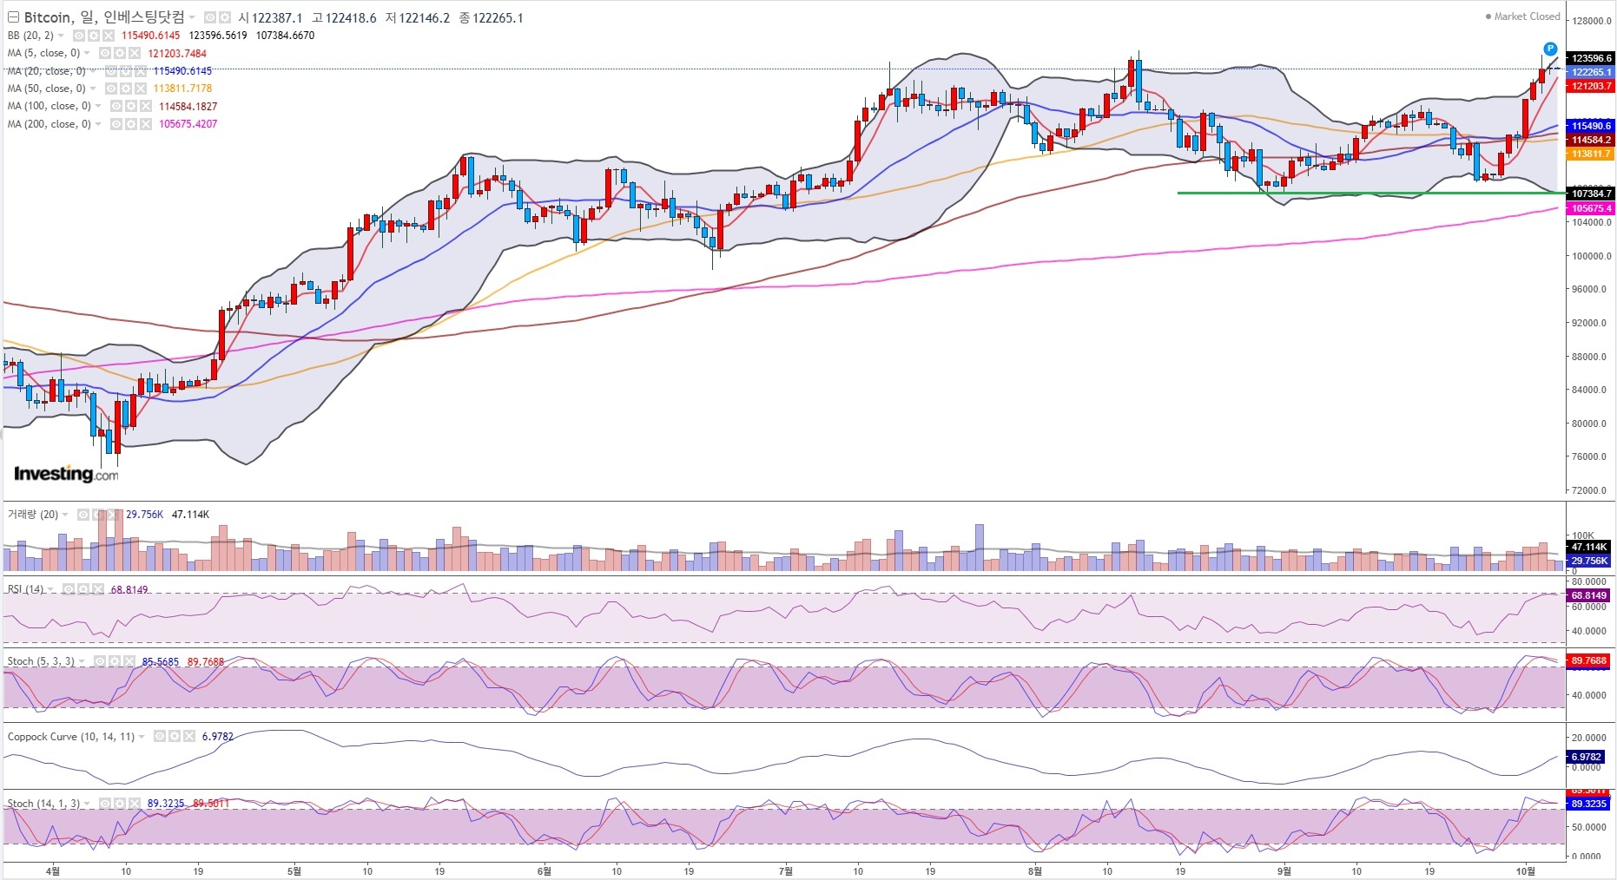The height and width of the screenshot is (880, 1617).
Task: Open gear settings for Coppock Curve
Action: click(x=175, y=736)
